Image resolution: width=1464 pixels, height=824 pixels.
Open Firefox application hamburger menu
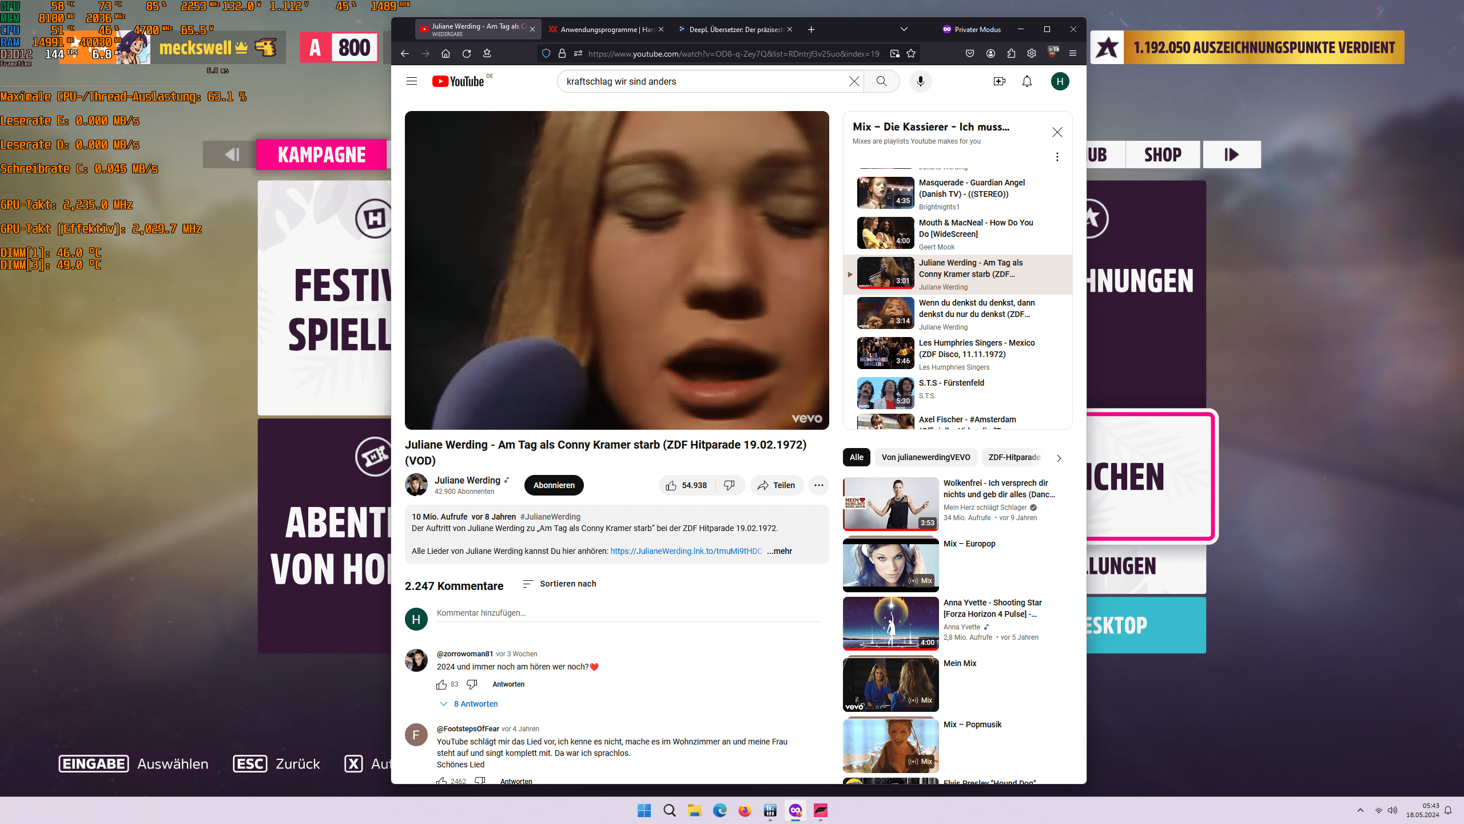1073,54
